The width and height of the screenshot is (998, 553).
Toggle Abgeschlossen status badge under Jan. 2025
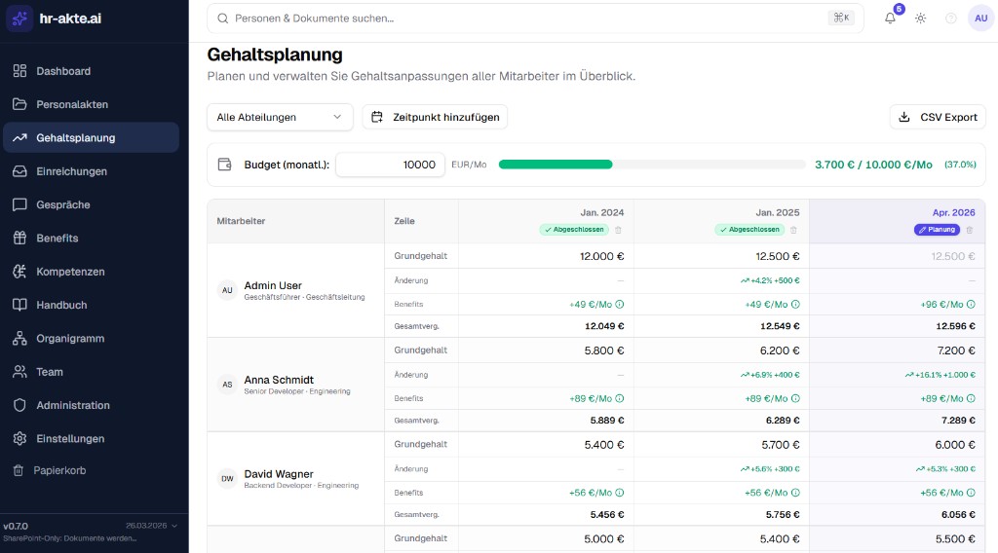click(x=748, y=230)
